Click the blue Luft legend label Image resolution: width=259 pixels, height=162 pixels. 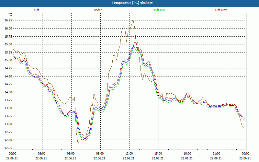coord(37,10)
